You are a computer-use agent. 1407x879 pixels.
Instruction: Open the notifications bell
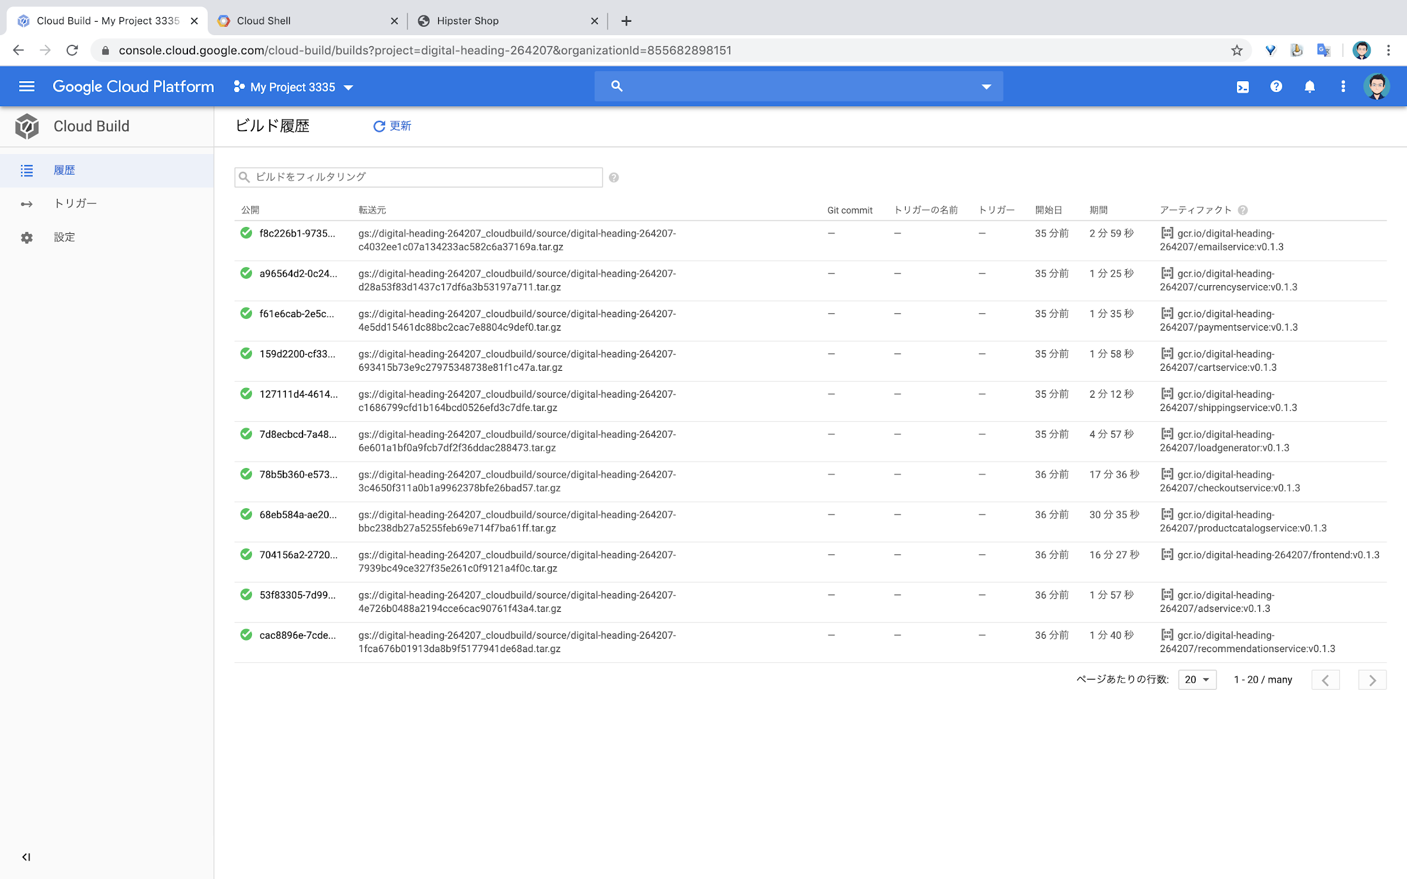click(x=1310, y=86)
